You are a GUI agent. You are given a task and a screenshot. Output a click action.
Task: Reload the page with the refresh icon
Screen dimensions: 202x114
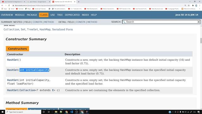click(9, 5)
